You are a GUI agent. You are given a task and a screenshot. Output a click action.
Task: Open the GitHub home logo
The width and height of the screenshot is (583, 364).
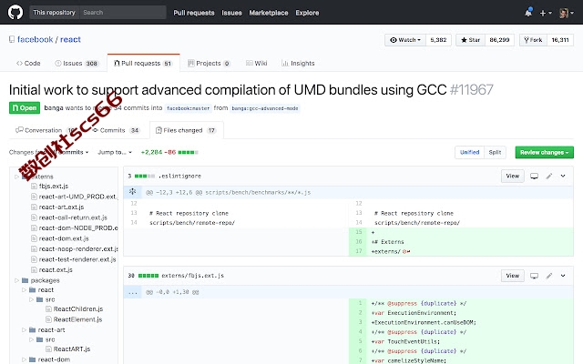tap(15, 12)
